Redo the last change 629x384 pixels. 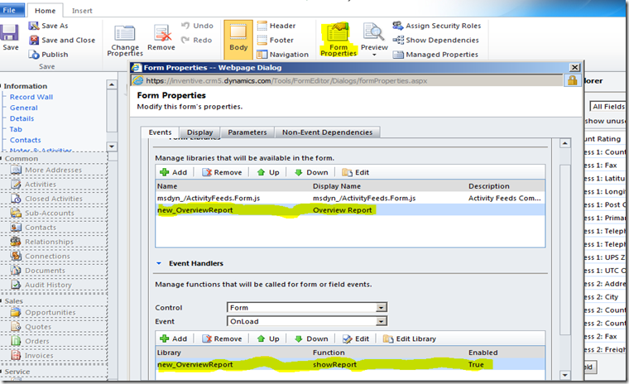tap(197, 40)
